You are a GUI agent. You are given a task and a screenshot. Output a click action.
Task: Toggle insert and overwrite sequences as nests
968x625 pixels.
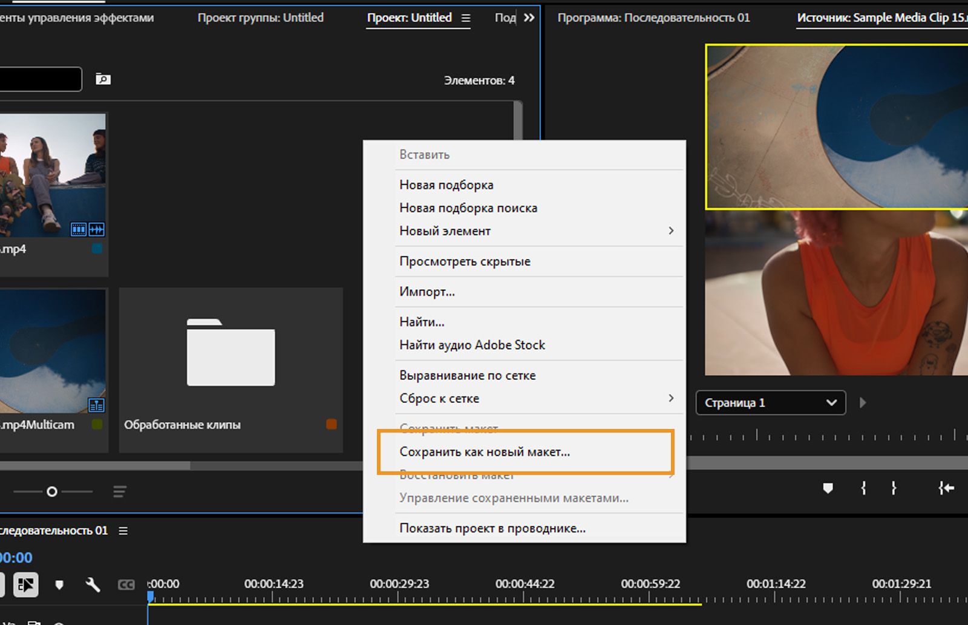[26, 584]
